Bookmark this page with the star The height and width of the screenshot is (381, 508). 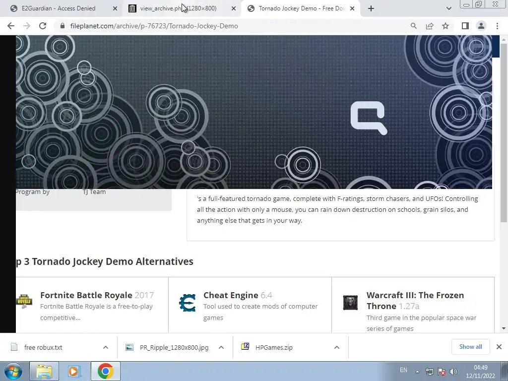[x=445, y=26]
